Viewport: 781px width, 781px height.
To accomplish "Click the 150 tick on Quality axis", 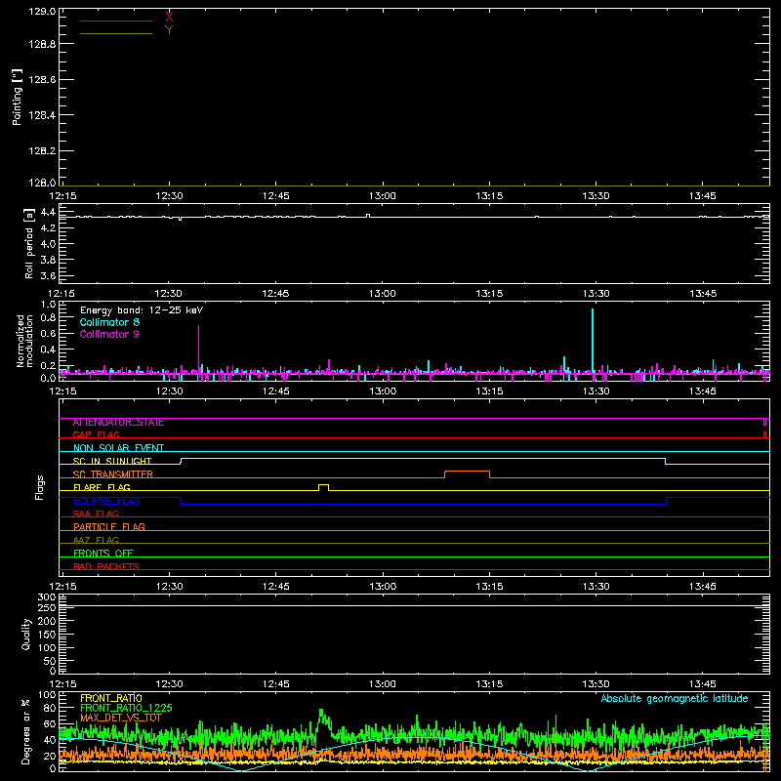I will (47, 636).
